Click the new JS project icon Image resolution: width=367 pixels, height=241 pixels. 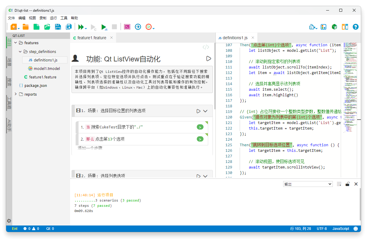point(13,27)
